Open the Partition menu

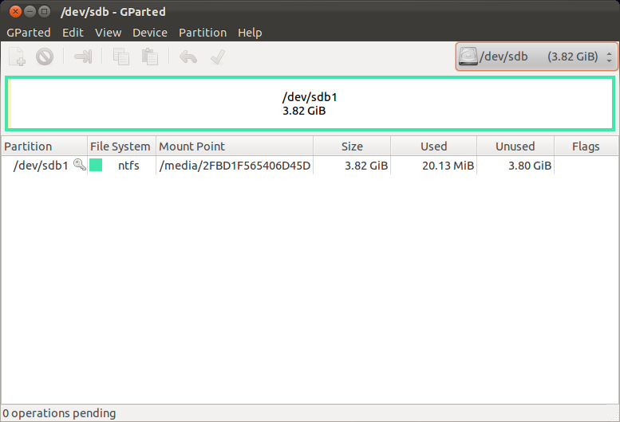(203, 33)
